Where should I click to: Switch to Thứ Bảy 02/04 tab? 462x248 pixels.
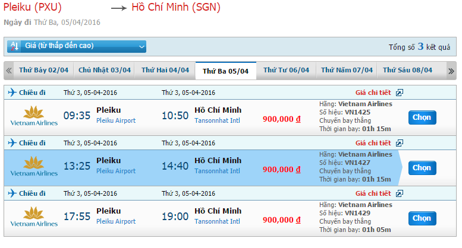coord(43,70)
